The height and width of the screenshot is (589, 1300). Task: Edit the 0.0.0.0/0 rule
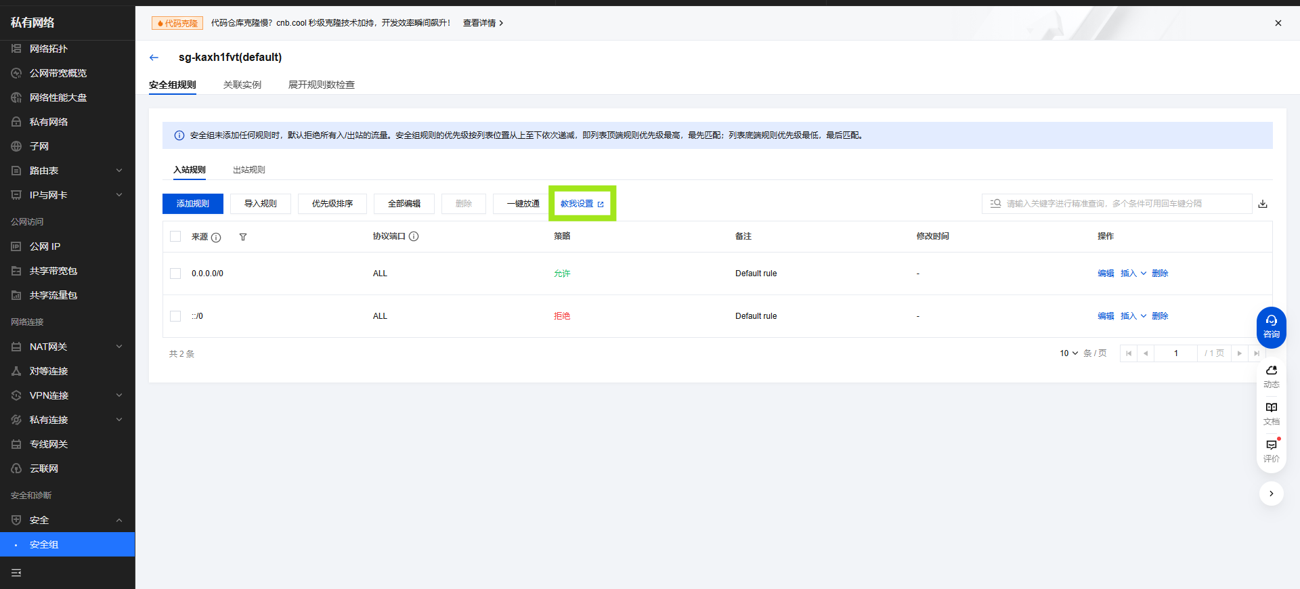click(x=1106, y=274)
